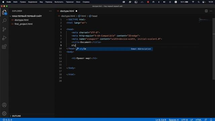
Task: Click the volume icon in menu bar
Action: (x=164, y=2)
